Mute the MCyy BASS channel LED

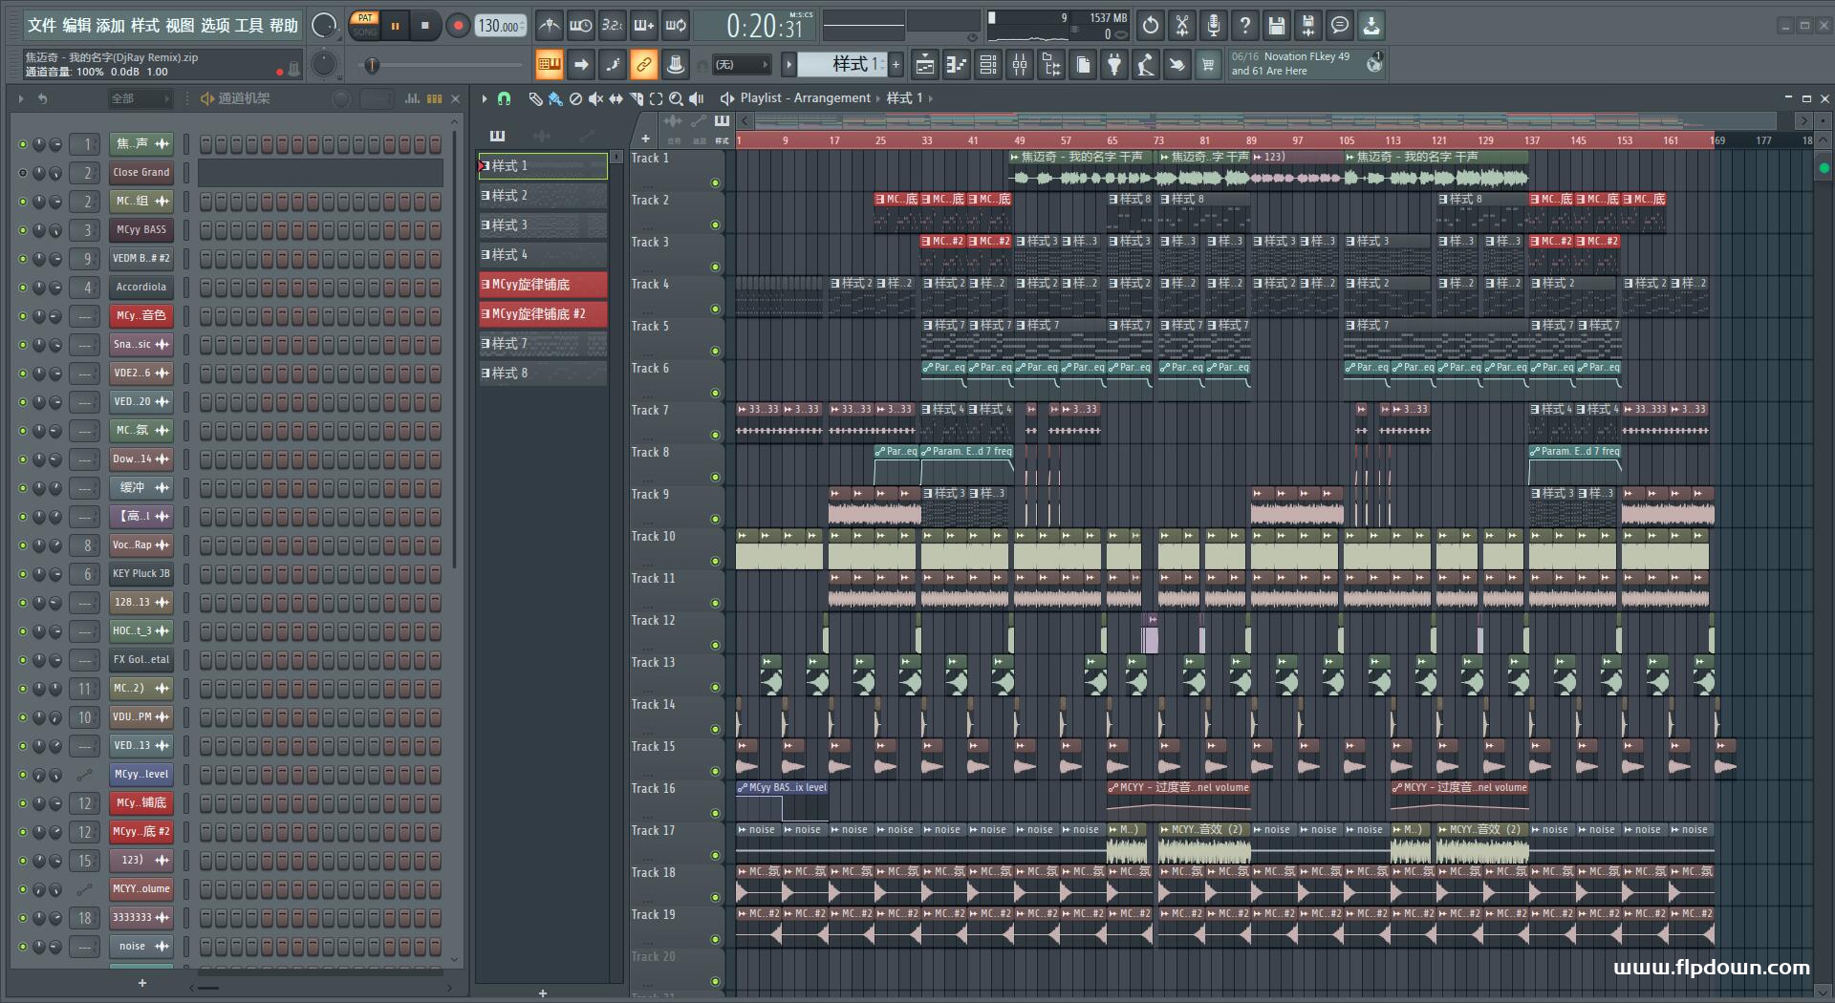[23, 230]
